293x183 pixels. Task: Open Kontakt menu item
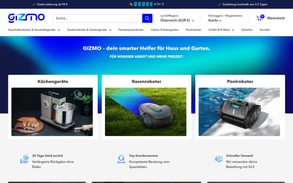265,30
